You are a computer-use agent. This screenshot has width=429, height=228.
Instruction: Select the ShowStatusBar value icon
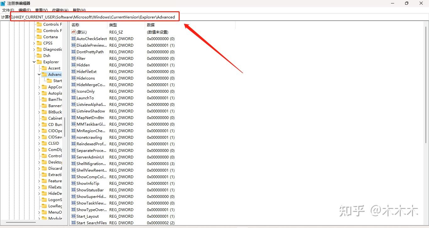coord(73,190)
